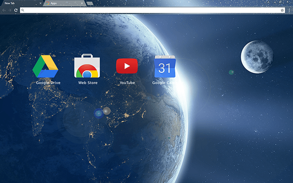The height and width of the screenshot is (183, 293).
Task: Launch the Chrome Web Store app
Action: (x=87, y=66)
